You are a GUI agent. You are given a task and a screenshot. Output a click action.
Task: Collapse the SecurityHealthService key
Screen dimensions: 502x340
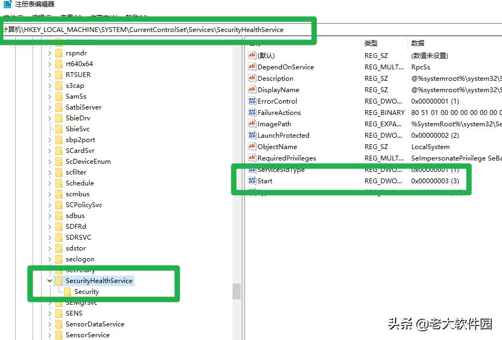coord(49,281)
